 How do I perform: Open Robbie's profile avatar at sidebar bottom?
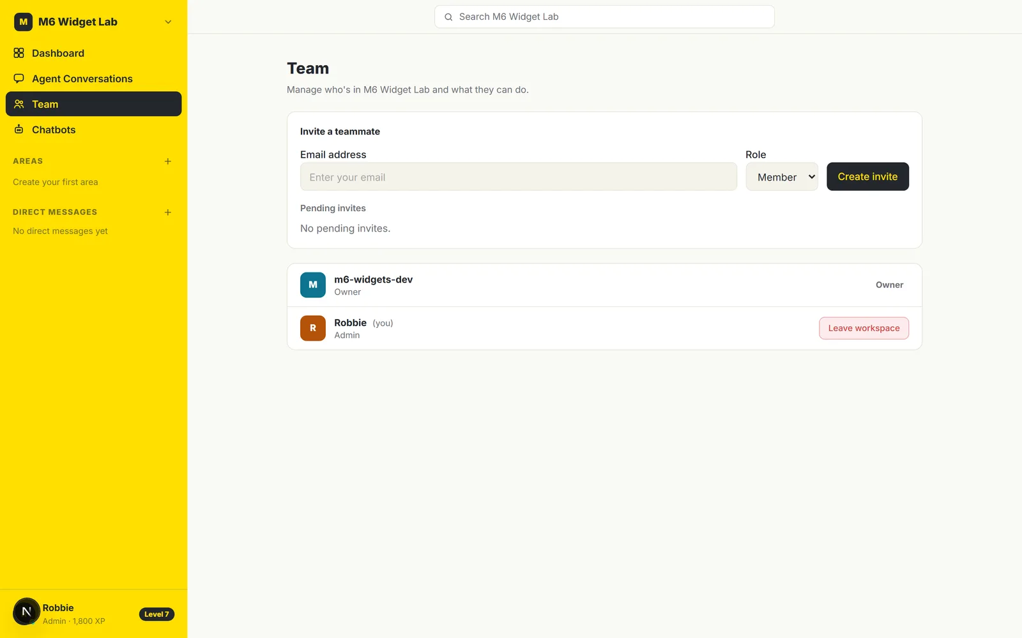[x=26, y=612]
